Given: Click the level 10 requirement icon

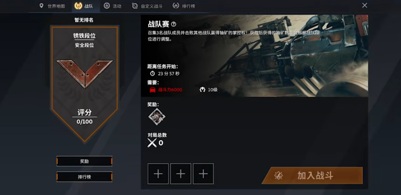Looking at the screenshot, I should coord(202,90).
